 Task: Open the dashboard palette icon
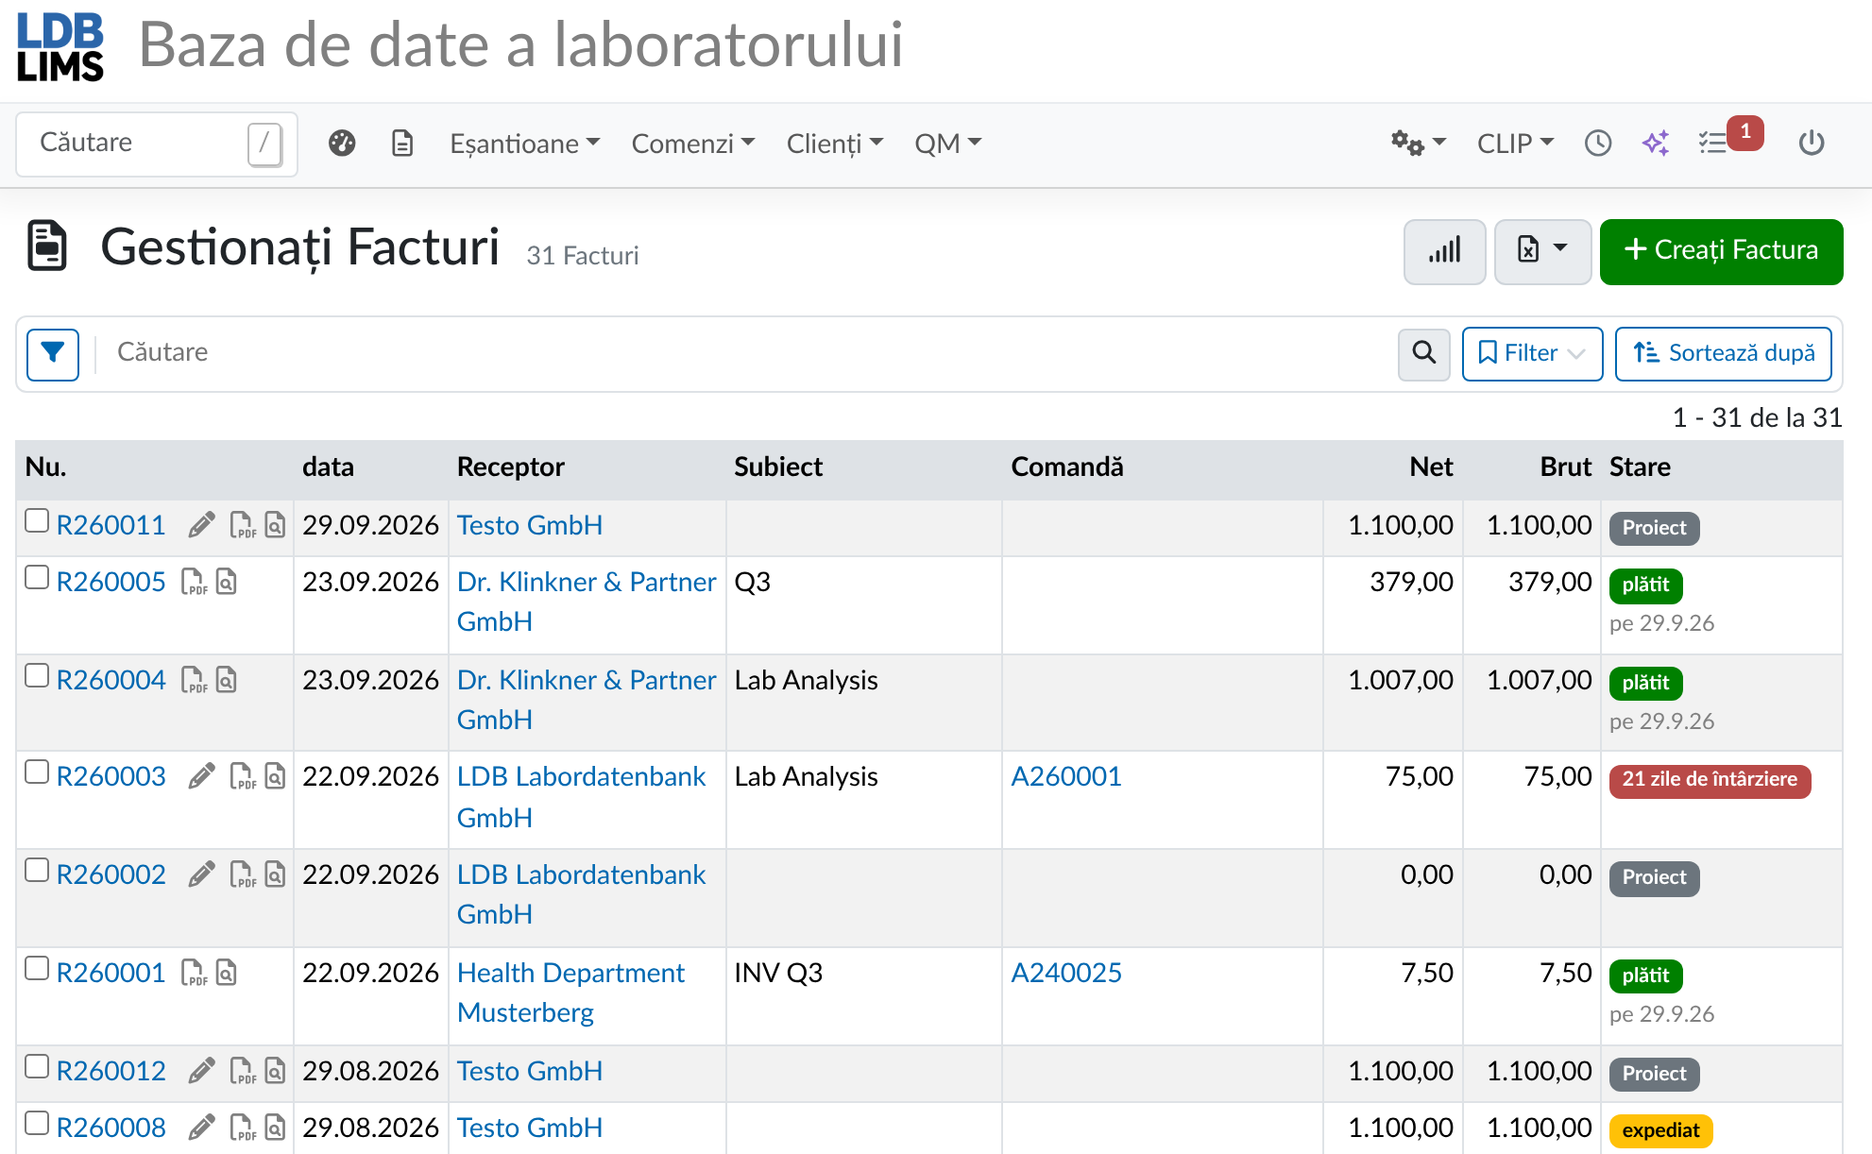tap(342, 144)
